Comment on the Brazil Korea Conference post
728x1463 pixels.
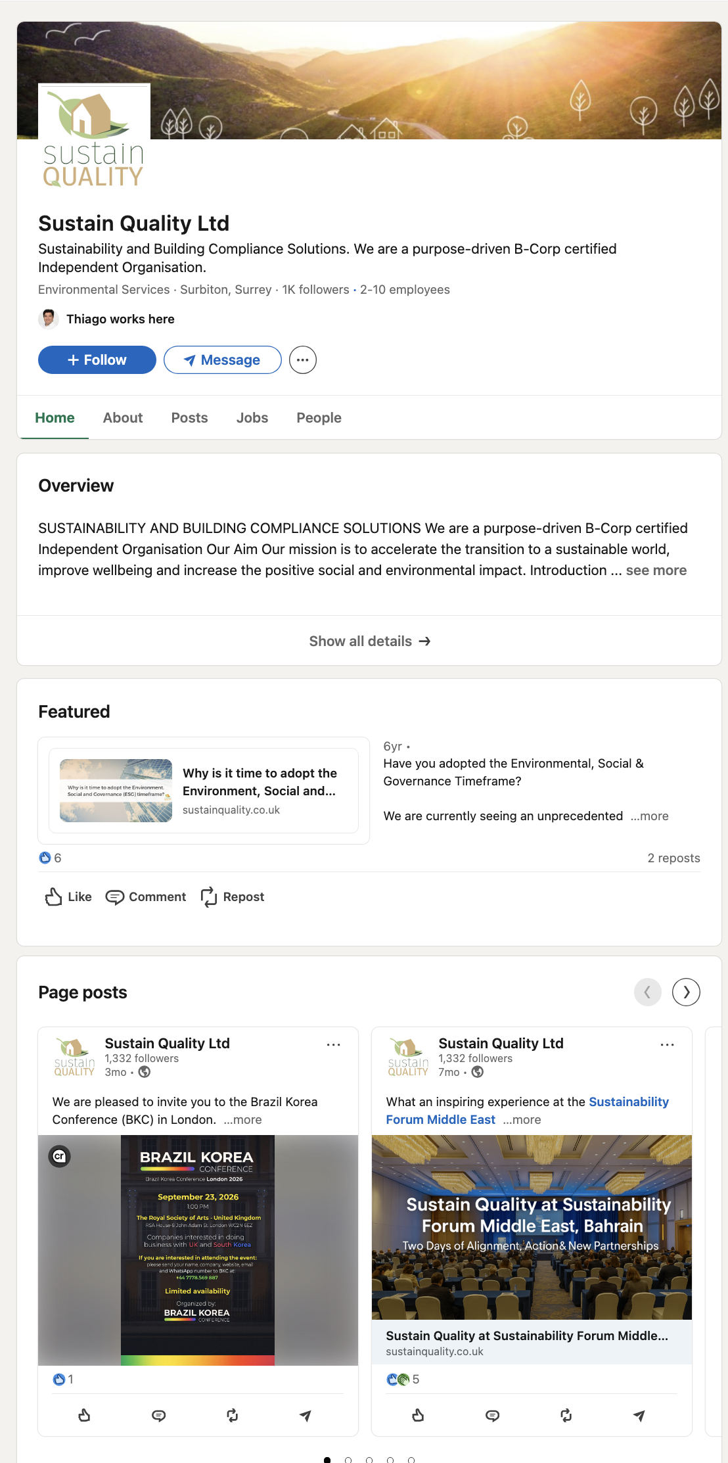(158, 1415)
